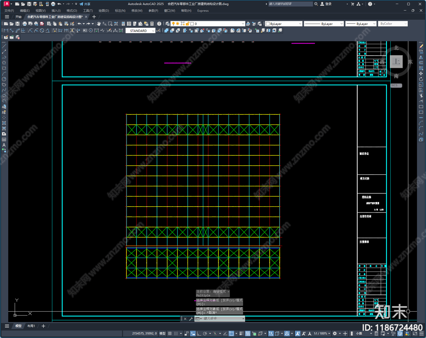Screen dimensions: 426x338
Task: Click the WCS coordinate system button
Action: (396, 85)
